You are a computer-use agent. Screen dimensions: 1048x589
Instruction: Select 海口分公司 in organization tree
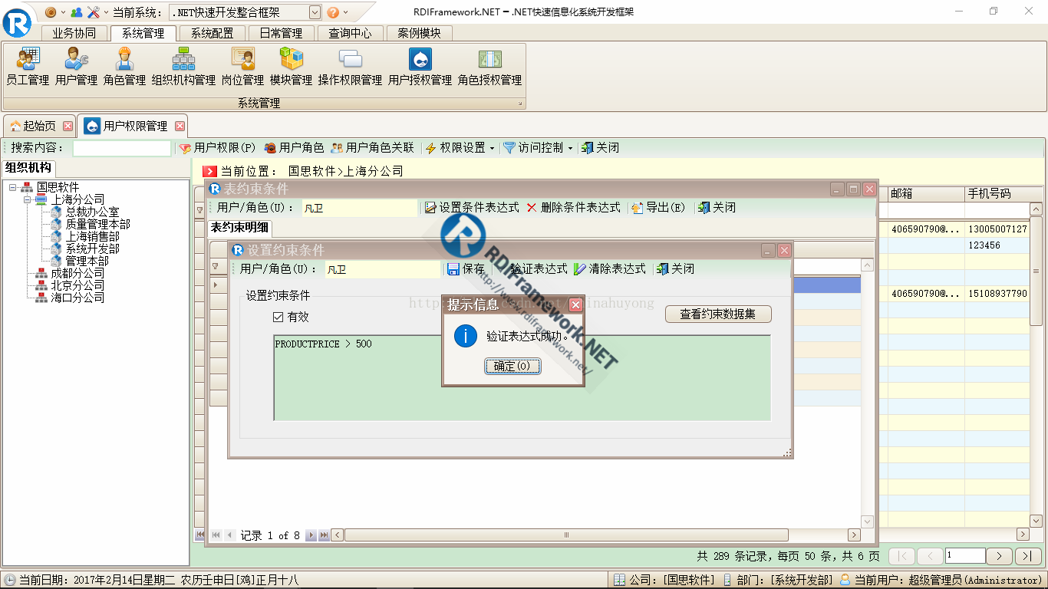(x=77, y=298)
